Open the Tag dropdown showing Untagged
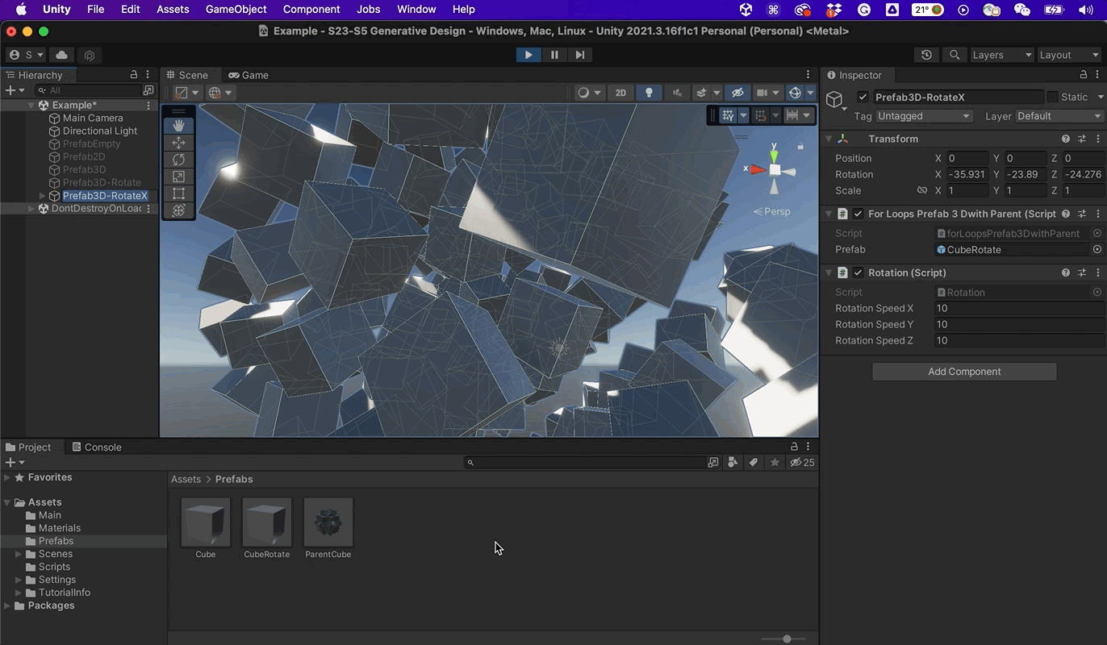 [924, 116]
